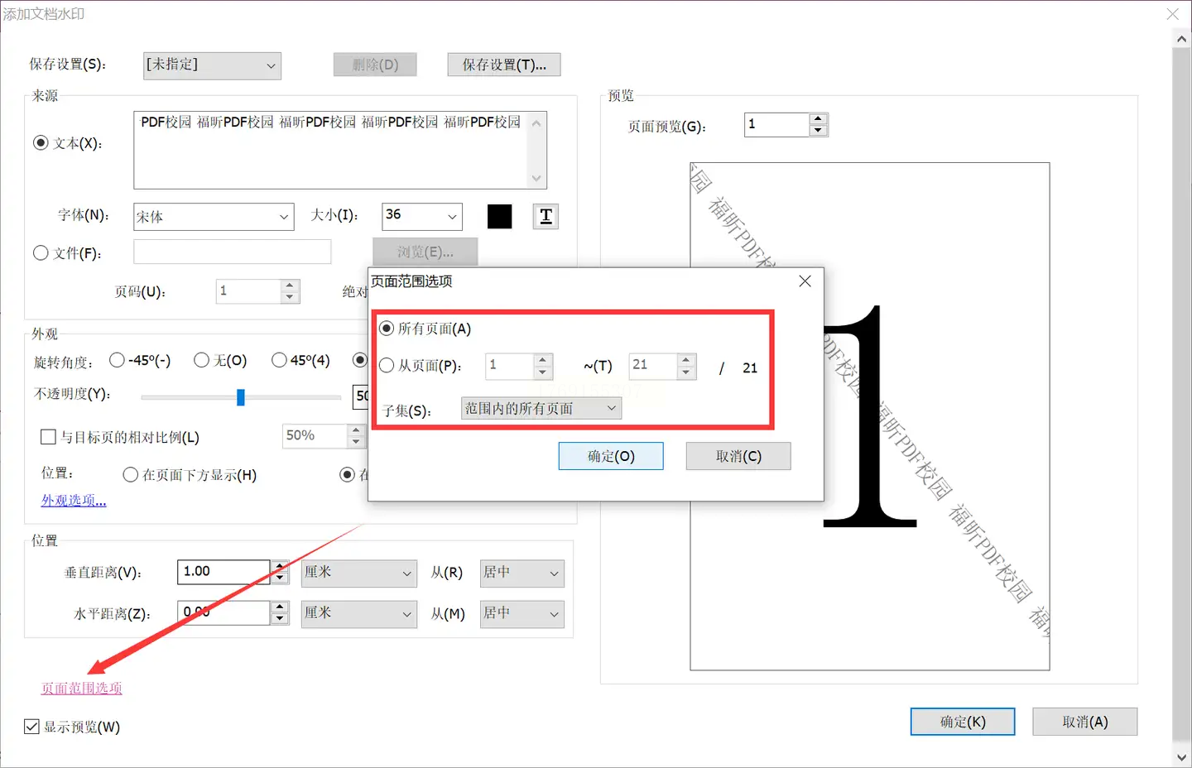Toggle the 显示预览(W) checkbox
This screenshot has height=768, width=1192.
coord(31,727)
